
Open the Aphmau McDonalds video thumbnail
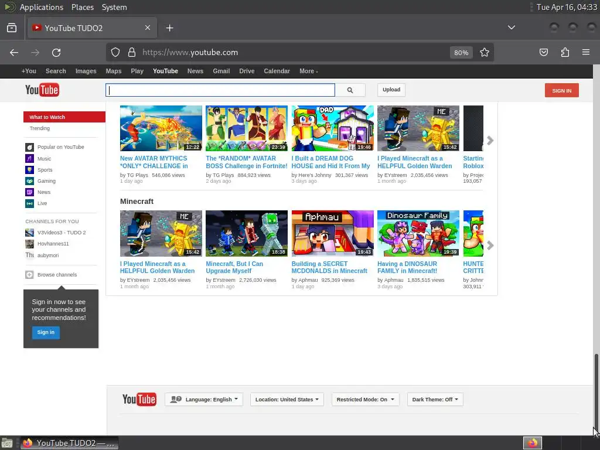point(333,233)
